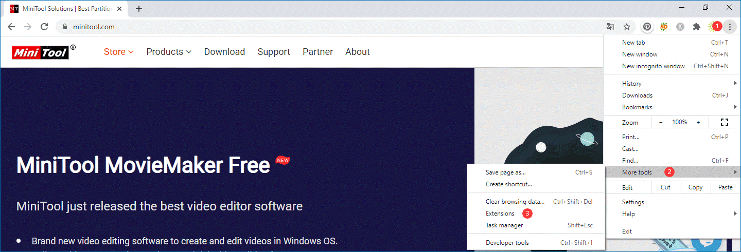Open the Extensions puzzle piece icon
Viewport: 741px width, 252px height.
697,27
